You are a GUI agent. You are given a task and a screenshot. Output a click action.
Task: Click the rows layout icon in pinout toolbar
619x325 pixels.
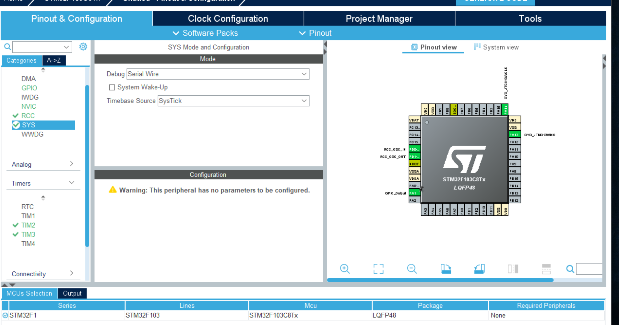(546, 269)
